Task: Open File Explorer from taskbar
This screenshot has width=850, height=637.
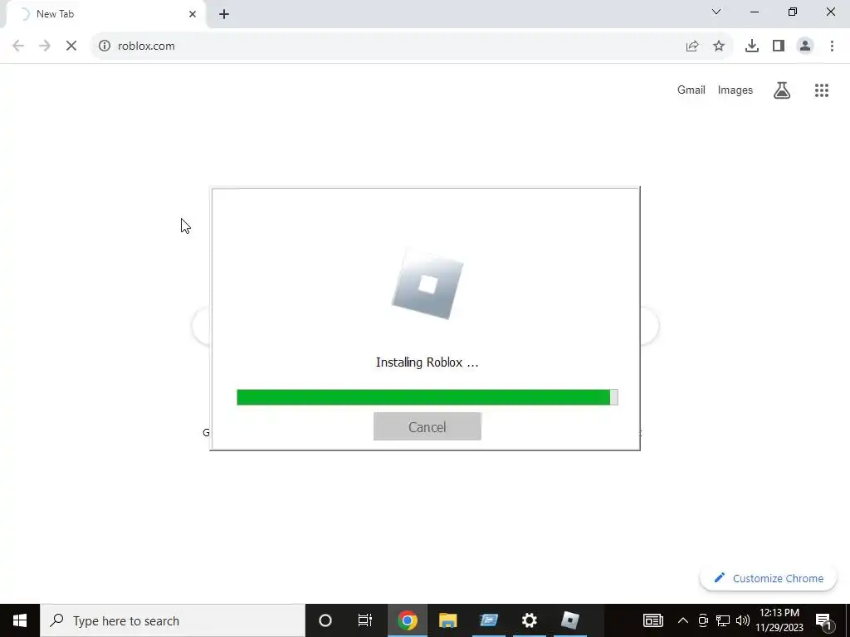Action: pyautogui.click(x=447, y=620)
